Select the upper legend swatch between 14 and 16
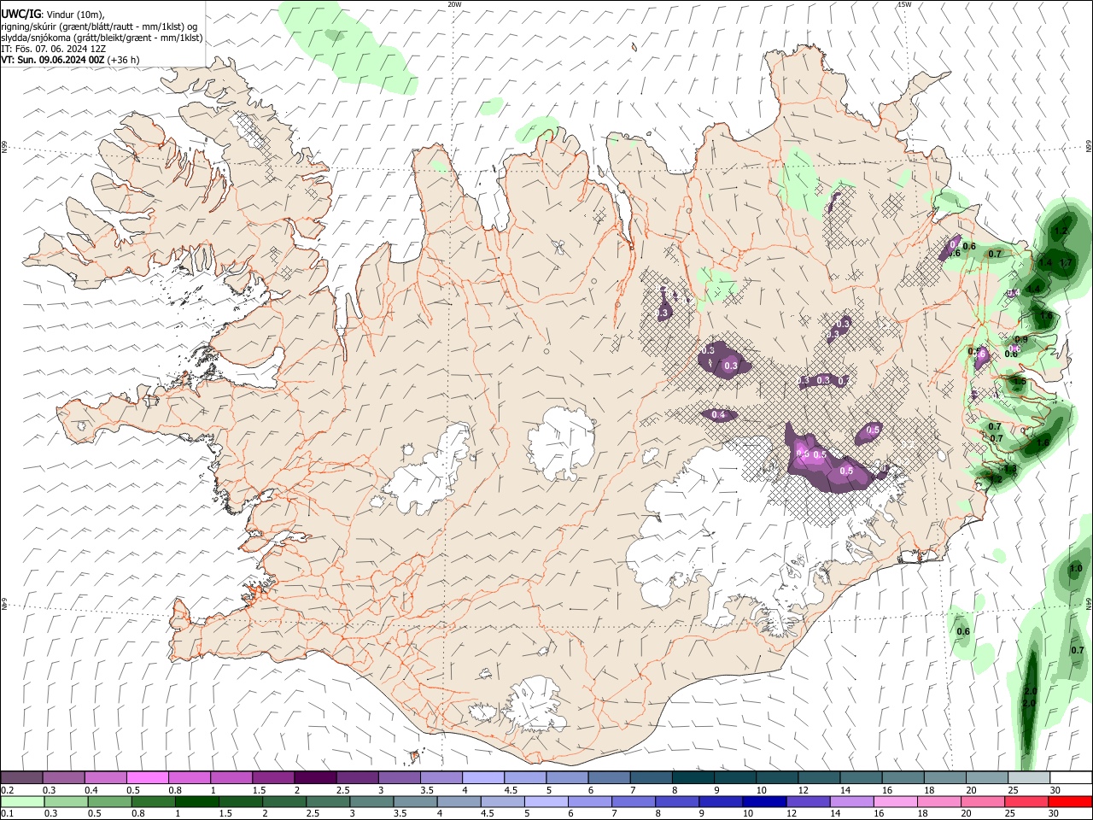The height and width of the screenshot is (820, 1093). coord(860,777)
